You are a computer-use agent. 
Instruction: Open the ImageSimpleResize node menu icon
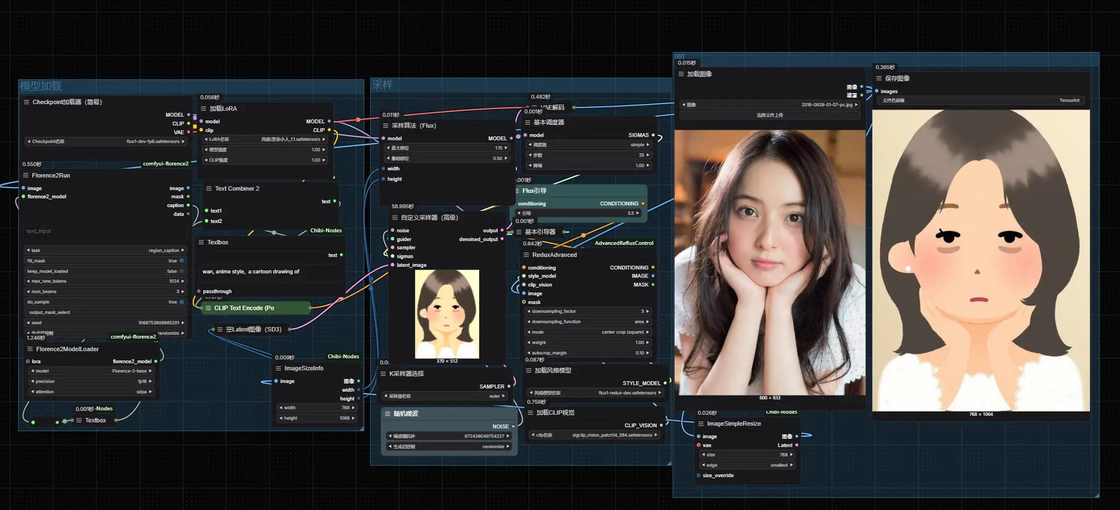(701, 423)
